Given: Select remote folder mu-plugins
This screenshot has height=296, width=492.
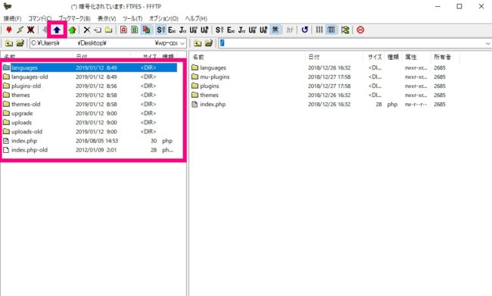Looking at the screenshot, I should pyautogui.click(x=215, y=77).
